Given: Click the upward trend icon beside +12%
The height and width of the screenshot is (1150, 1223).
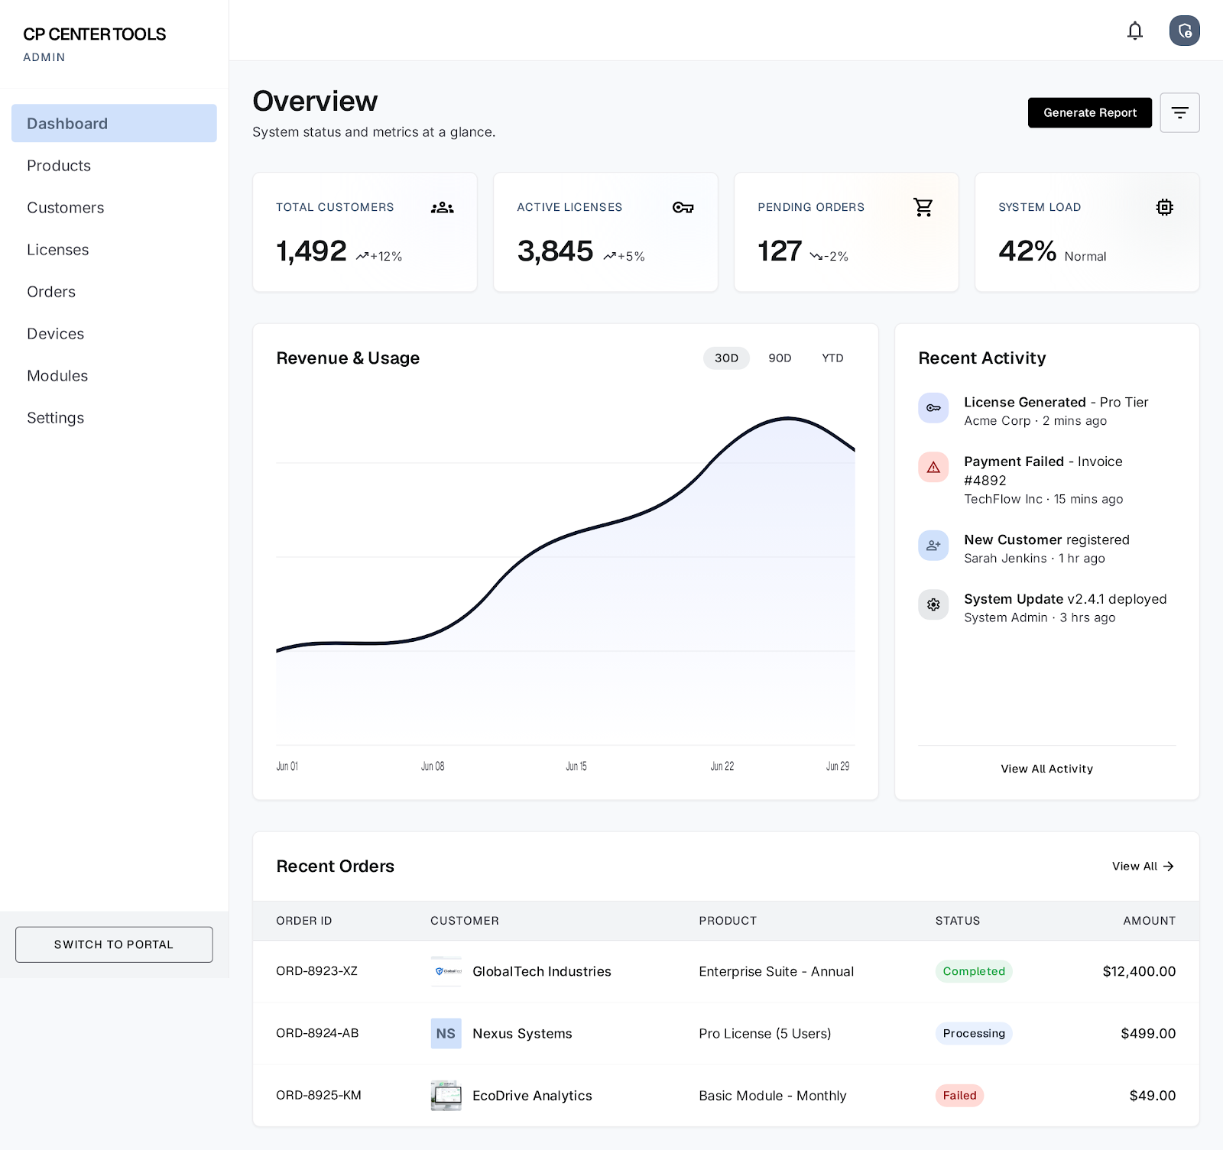Looking at the screenshot, I should pos(362,257).
